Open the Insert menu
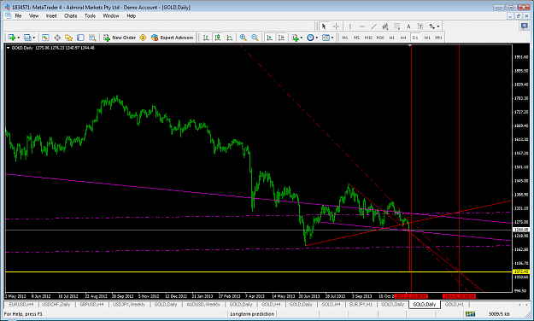534x321 pixels. (x=51, y=15)
